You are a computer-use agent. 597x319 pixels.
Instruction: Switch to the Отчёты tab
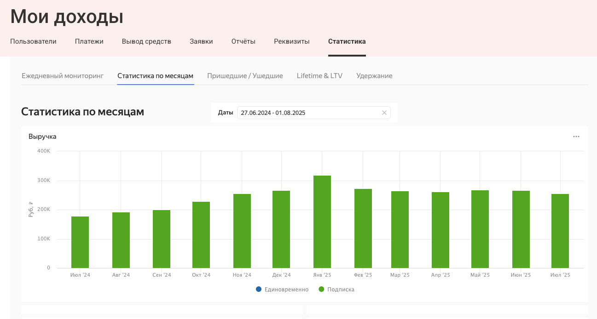click(243, 41)
